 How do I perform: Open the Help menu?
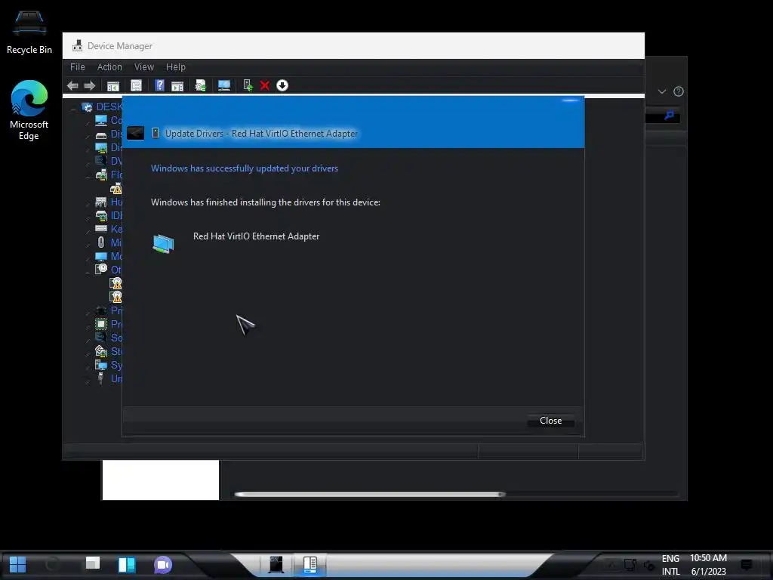tap(175, 67)
